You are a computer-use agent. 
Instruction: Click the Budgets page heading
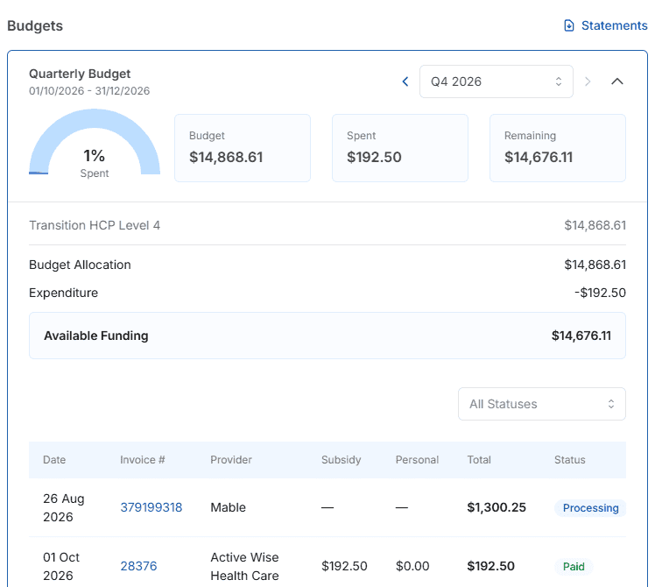pos(35,25)
